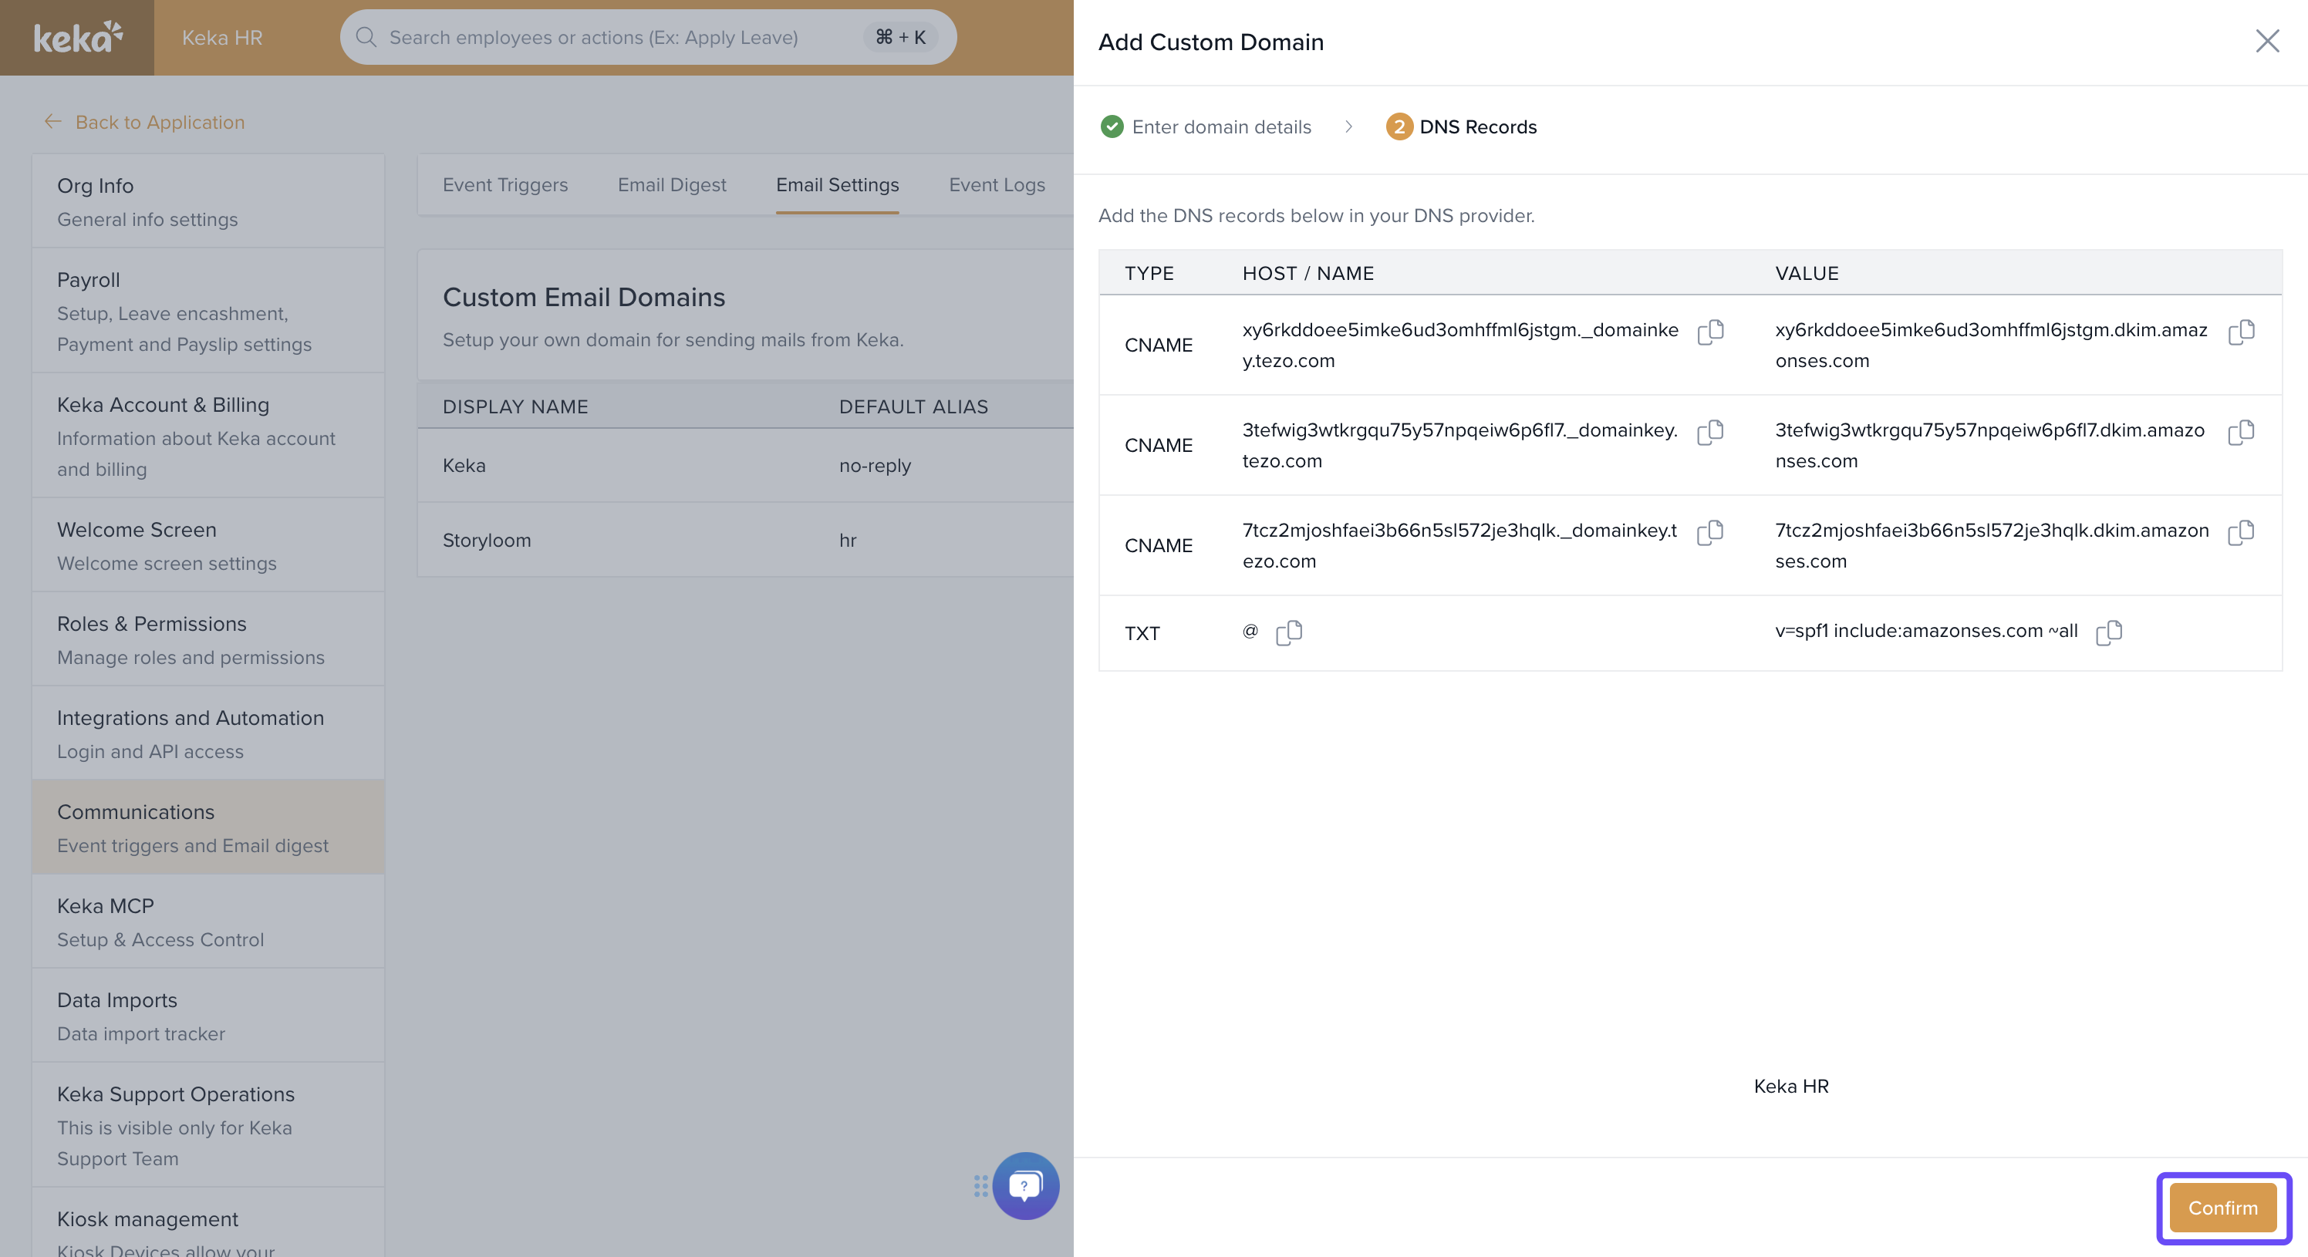Click the no-reply default alias
Viewport: 2308px width, 1257px height.
point(875,465)
